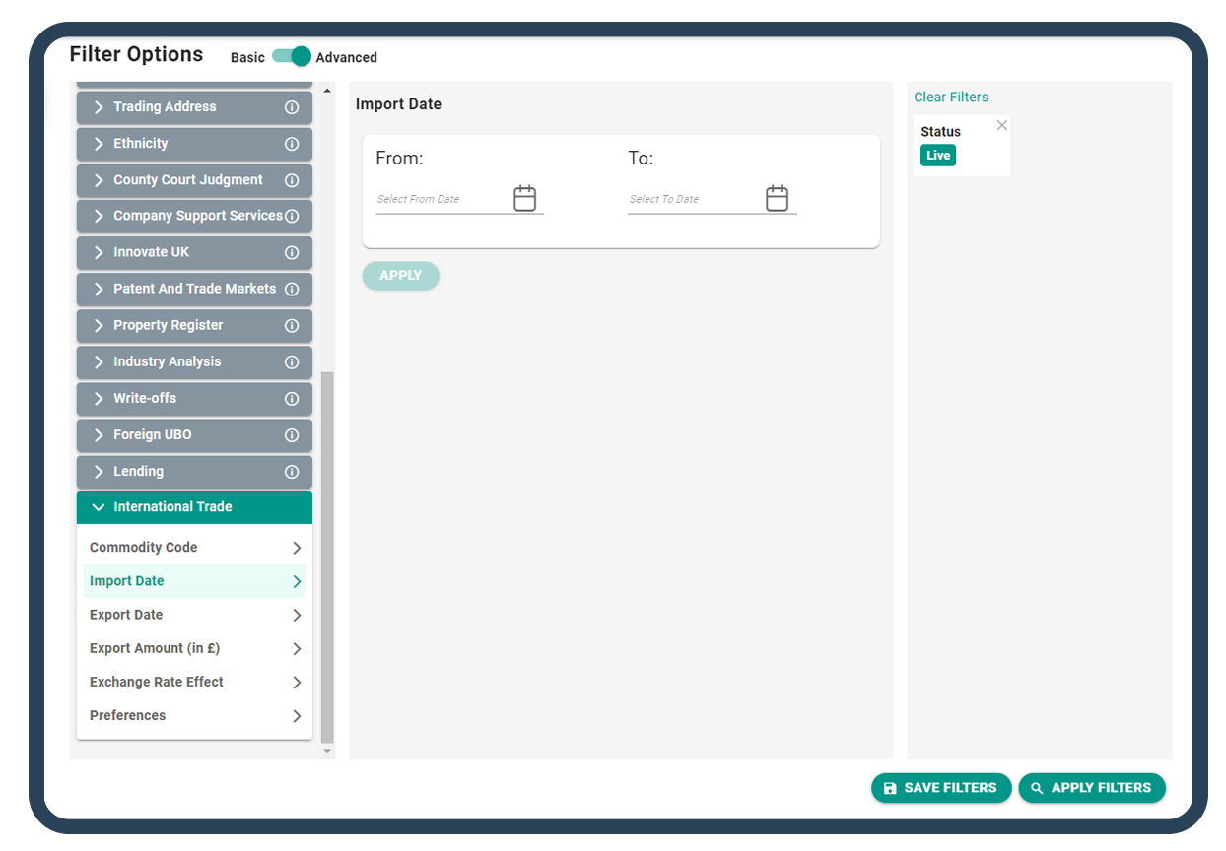Click the filter list scroll-up arrow
The height and width of the screenshot is (851, 1226).
click(x=328, y=91)
